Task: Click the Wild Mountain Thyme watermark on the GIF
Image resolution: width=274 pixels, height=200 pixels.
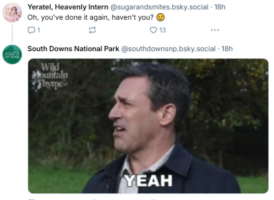Action: click(x=50, y=76)
